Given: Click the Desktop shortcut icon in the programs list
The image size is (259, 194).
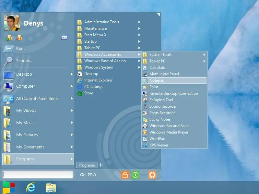Looking at the screenshot, I should (80, 74).
